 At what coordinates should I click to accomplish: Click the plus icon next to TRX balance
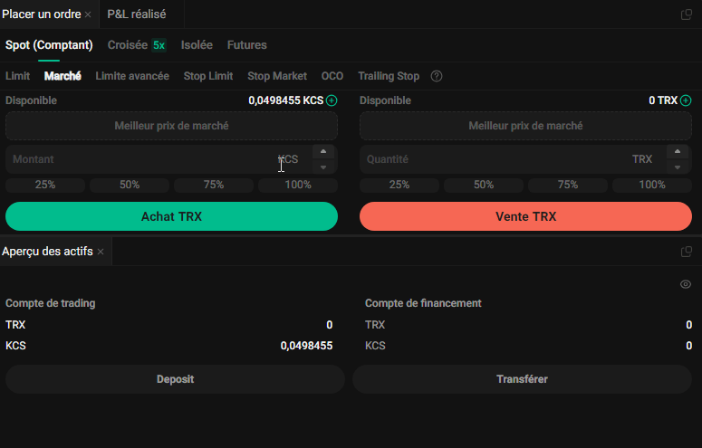coord(686,100)
